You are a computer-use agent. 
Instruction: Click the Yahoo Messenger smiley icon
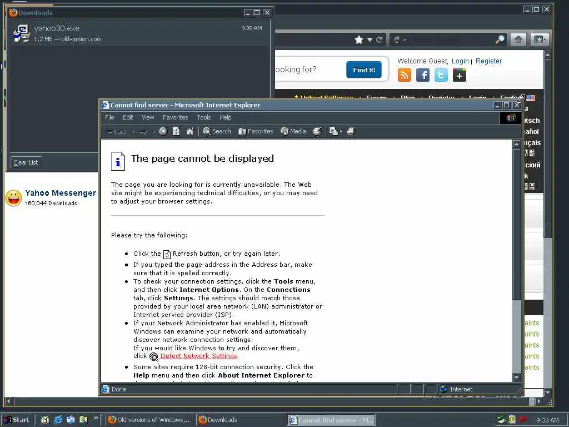pyautogui.click(x=14, y=198)
